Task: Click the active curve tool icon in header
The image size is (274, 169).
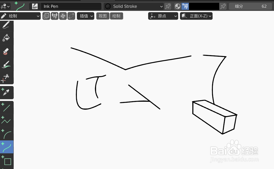Action: (19, 6)
